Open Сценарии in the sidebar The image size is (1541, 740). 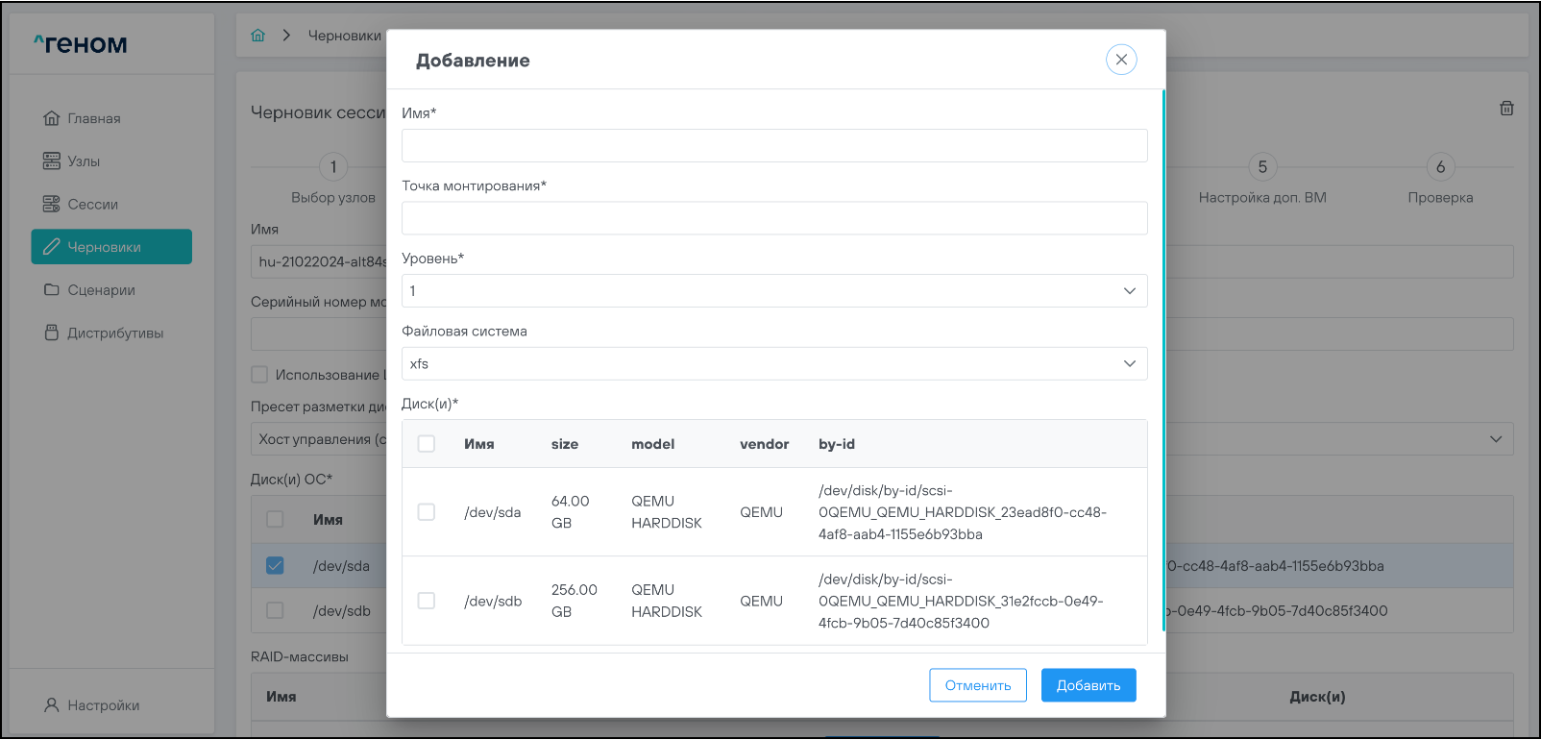(101, 290)
